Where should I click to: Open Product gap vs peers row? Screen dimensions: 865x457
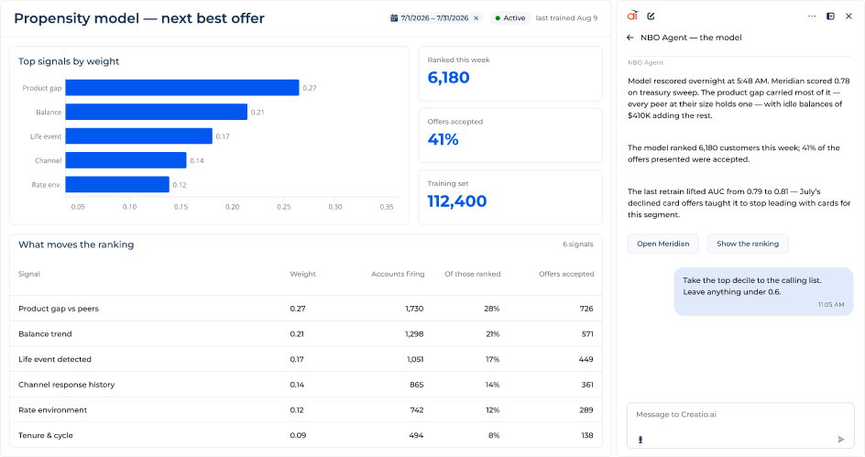coord(306,309)
